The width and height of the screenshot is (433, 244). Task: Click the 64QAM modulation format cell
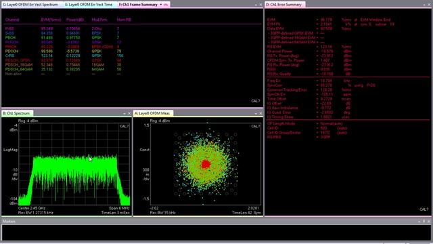pos(97,69)
